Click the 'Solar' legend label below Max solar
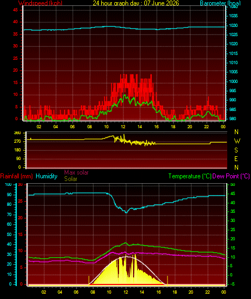Screen dimensions: 251x299 click(71, 179)
